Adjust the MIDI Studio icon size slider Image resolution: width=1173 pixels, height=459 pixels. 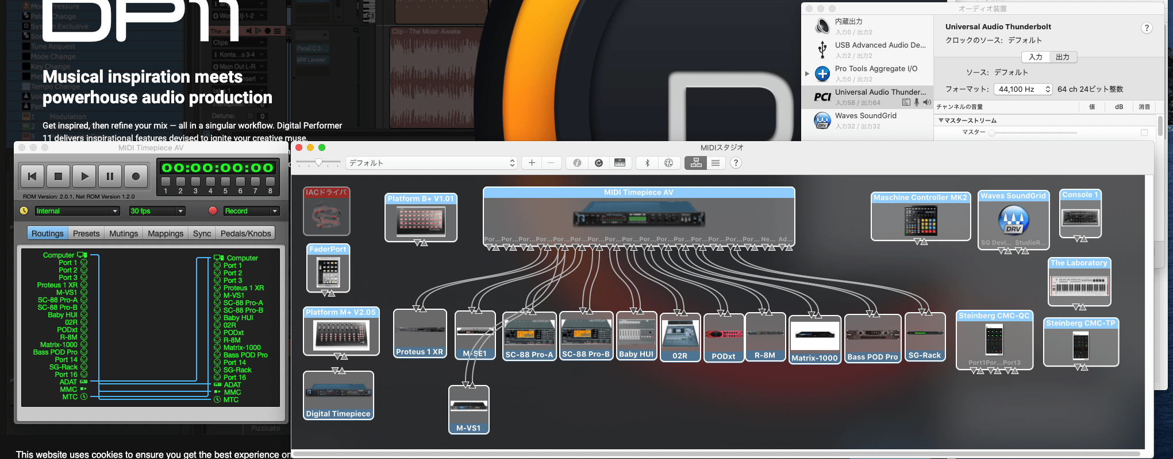[318, 163]
